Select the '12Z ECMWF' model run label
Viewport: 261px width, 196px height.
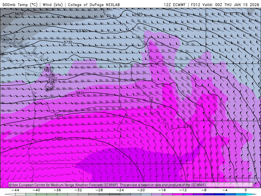point(175,5)
